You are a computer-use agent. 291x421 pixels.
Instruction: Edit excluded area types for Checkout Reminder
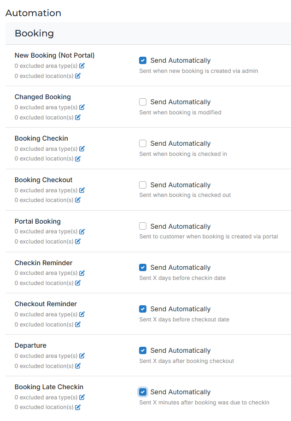point(82,314)
